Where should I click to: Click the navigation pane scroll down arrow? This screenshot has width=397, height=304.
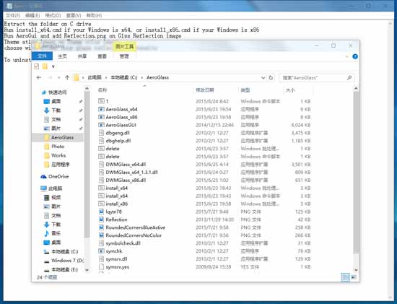point(87,270)
